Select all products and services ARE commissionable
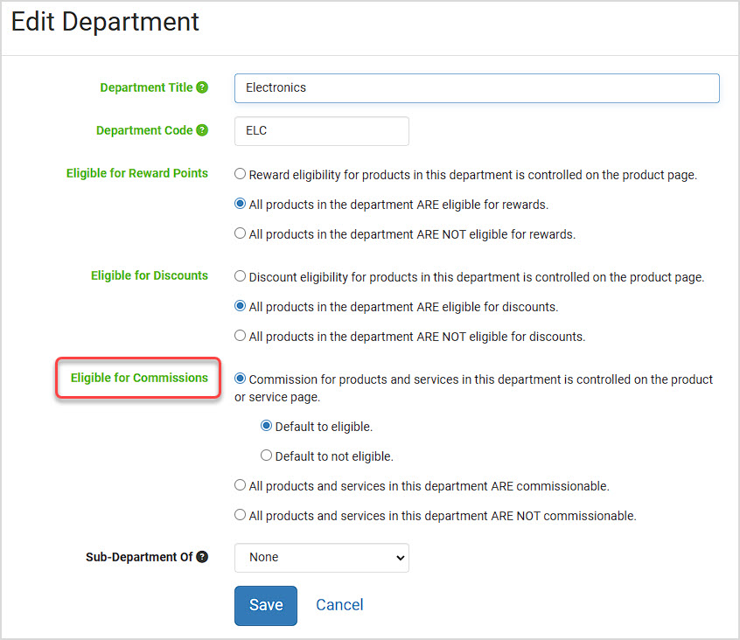 (241, 485)
